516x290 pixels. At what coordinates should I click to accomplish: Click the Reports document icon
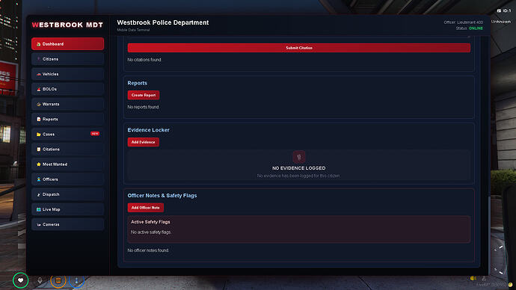[x=38, y=120]
